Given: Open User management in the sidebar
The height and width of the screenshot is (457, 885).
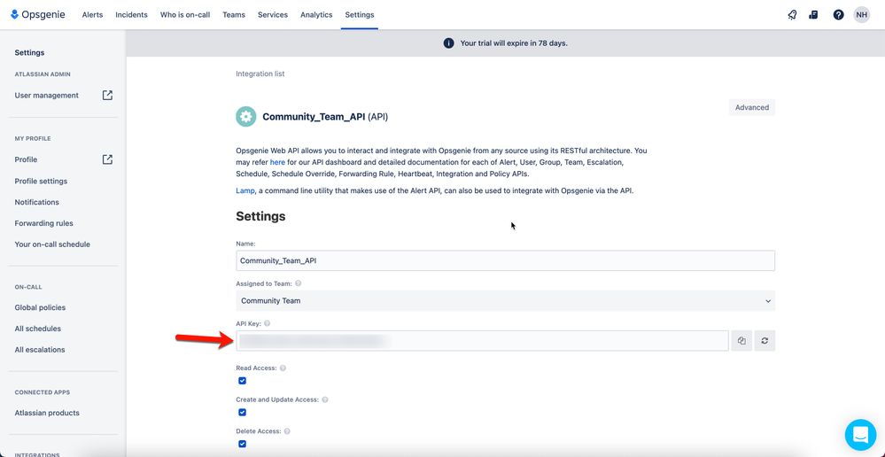Looking at the screenshot, I should [x=47, y=96].
